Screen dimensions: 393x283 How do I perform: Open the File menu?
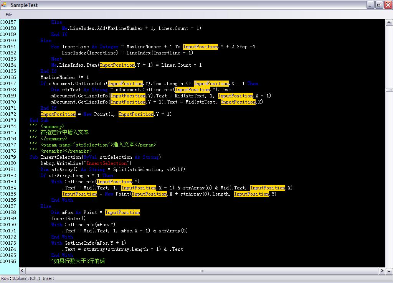coord(9,15)
